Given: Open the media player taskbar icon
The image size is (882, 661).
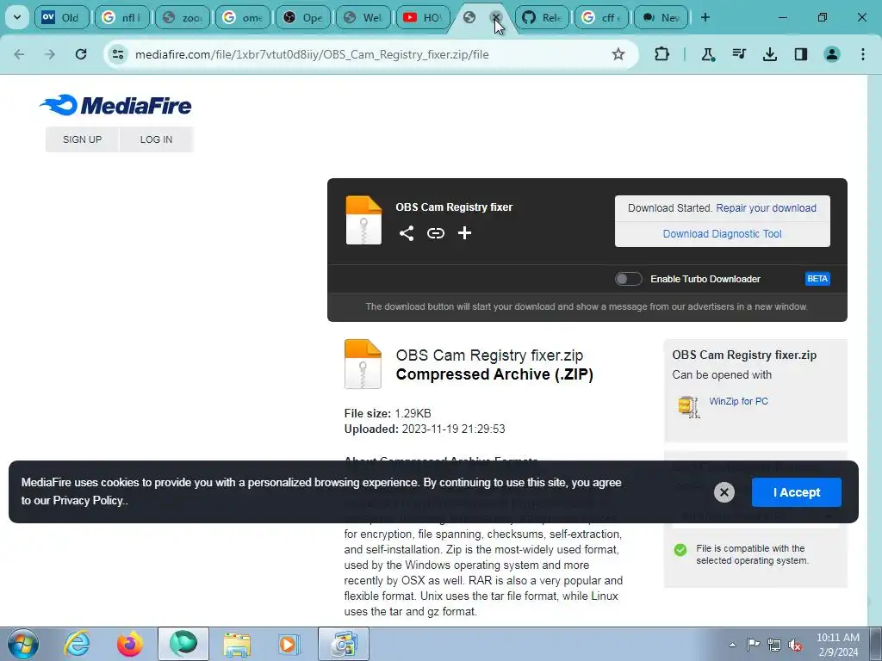Looking at the screenshot, I should coord(289,644).
